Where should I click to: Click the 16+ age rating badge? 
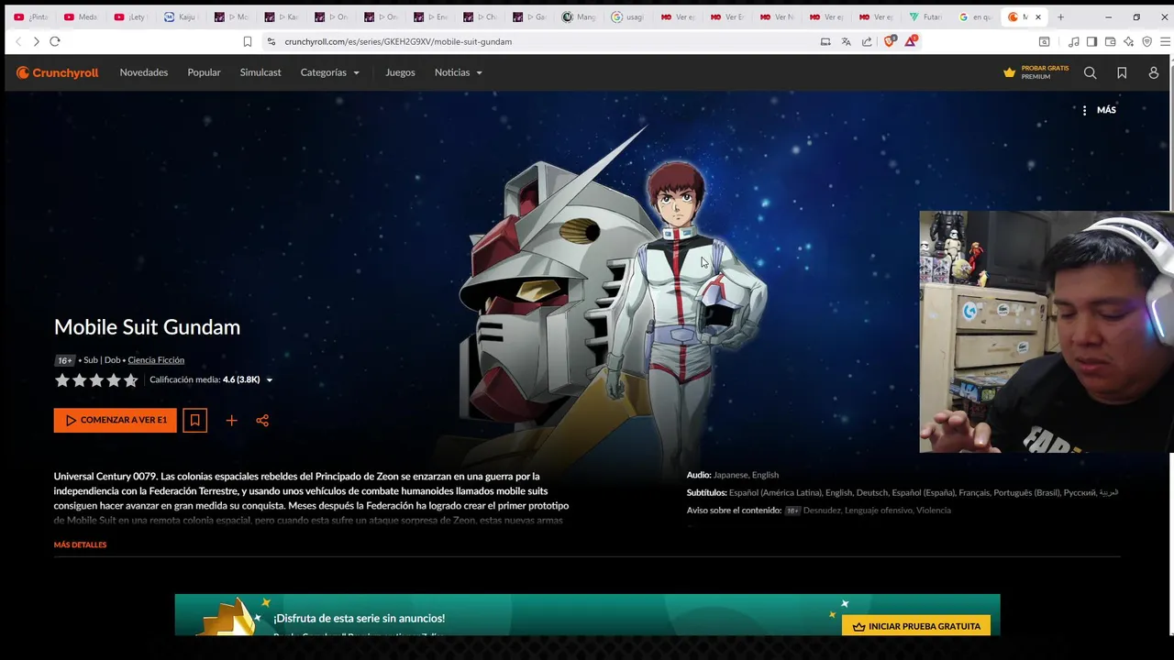pyautogui.click(x=64, y=360)
